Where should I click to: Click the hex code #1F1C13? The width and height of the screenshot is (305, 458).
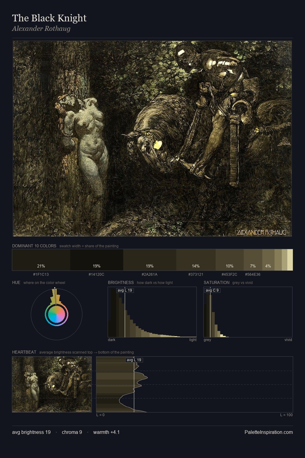coord(41,274)
